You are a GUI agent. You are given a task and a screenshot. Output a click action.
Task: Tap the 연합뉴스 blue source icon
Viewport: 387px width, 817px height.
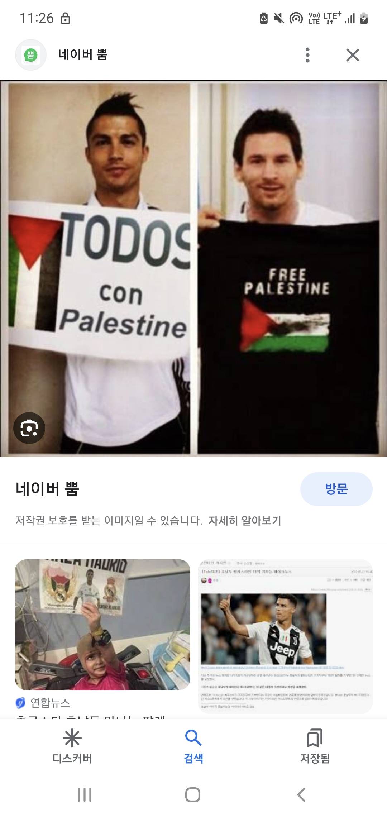tap(20, 703)
